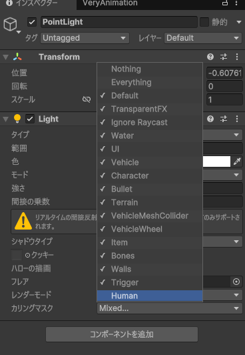Disable the Light component checkbox
The height and width of the screenshot is (355, 245).
(30, 119)
